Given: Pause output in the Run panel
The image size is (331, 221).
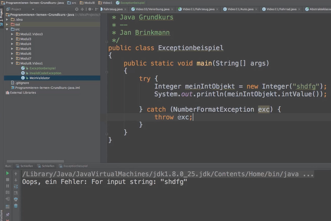Looking at the screenshot, I should tap(7, 186).
